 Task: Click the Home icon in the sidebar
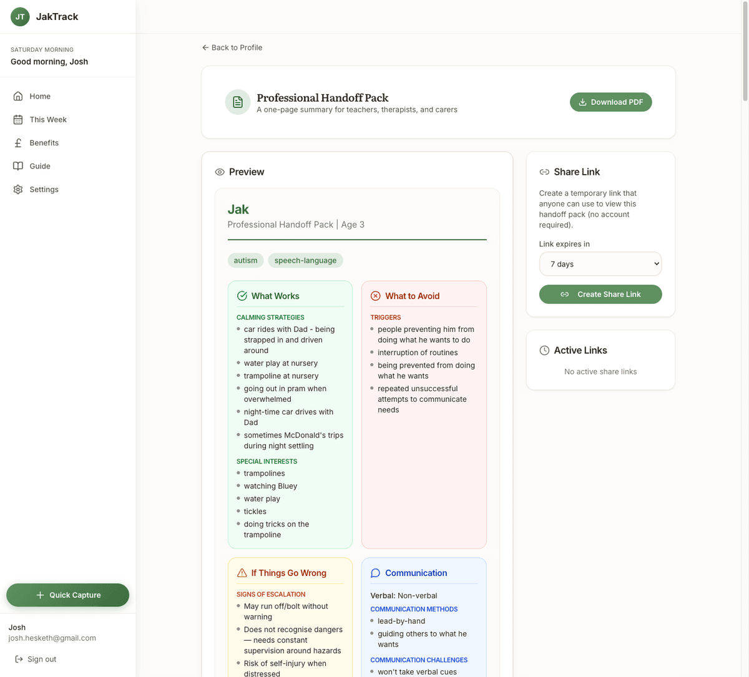[x=19, y=96]
